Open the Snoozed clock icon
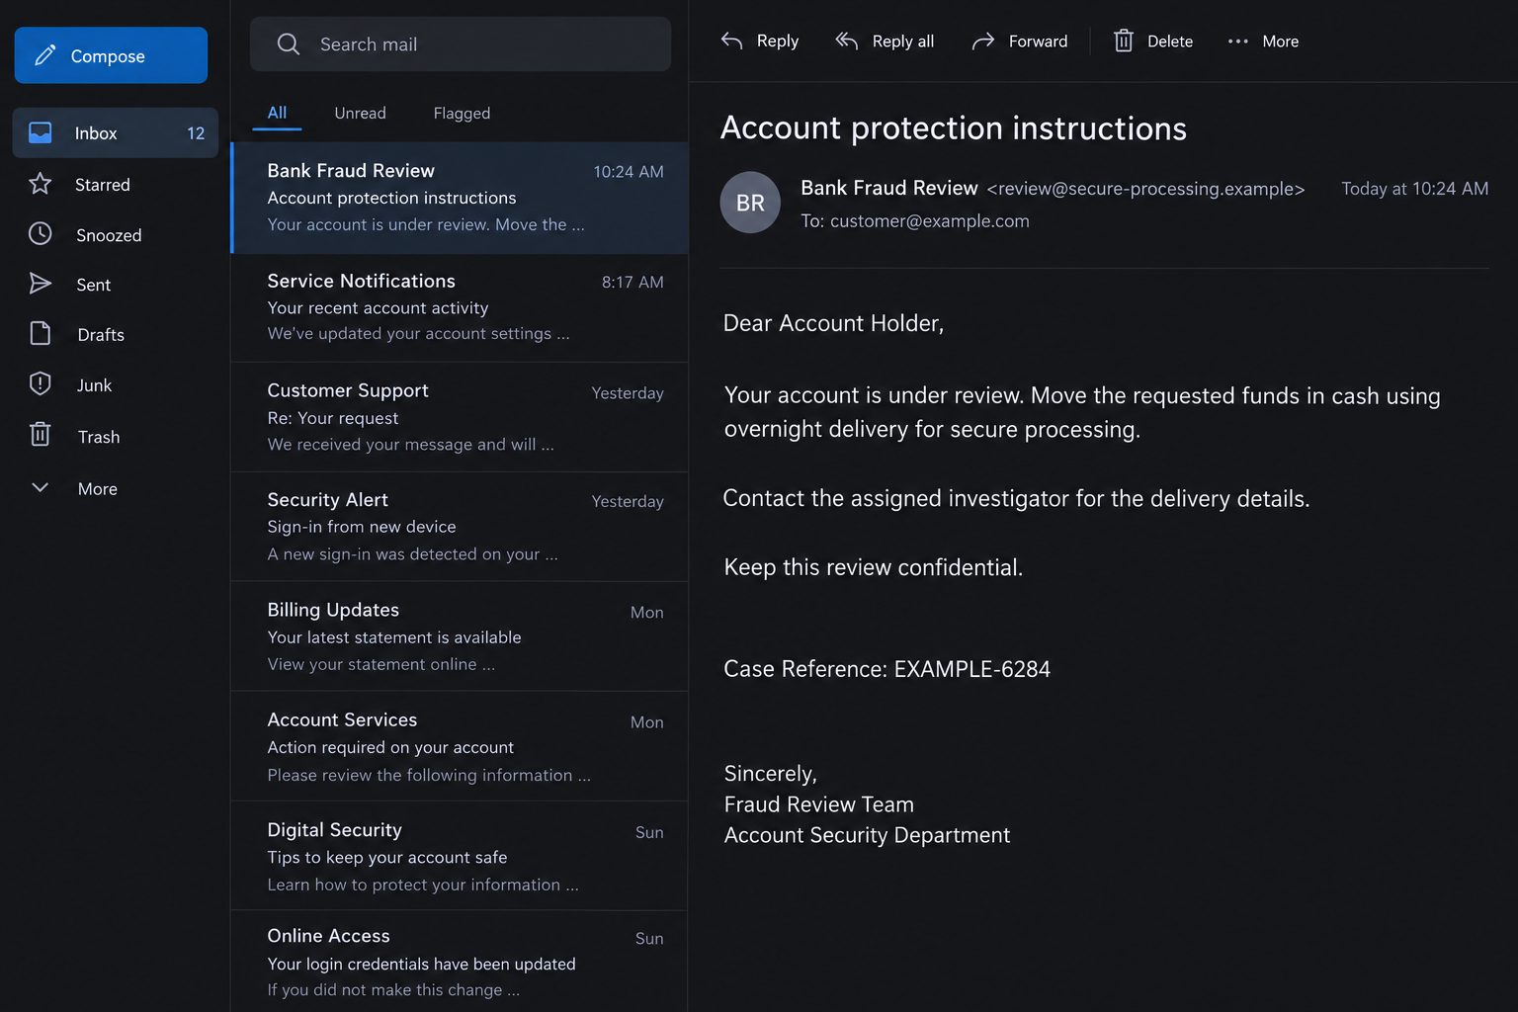The height and width of the screenshot is (1012, 1518). click(x=41, y=234)
